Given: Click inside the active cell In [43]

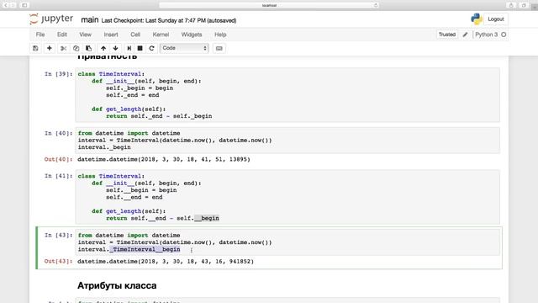Looking at the screenshot, I should point(287,242).
